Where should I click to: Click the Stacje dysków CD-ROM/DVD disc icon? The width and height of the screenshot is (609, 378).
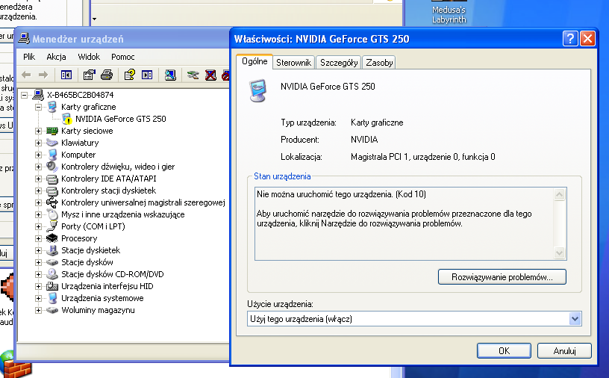tap(52, 274)
